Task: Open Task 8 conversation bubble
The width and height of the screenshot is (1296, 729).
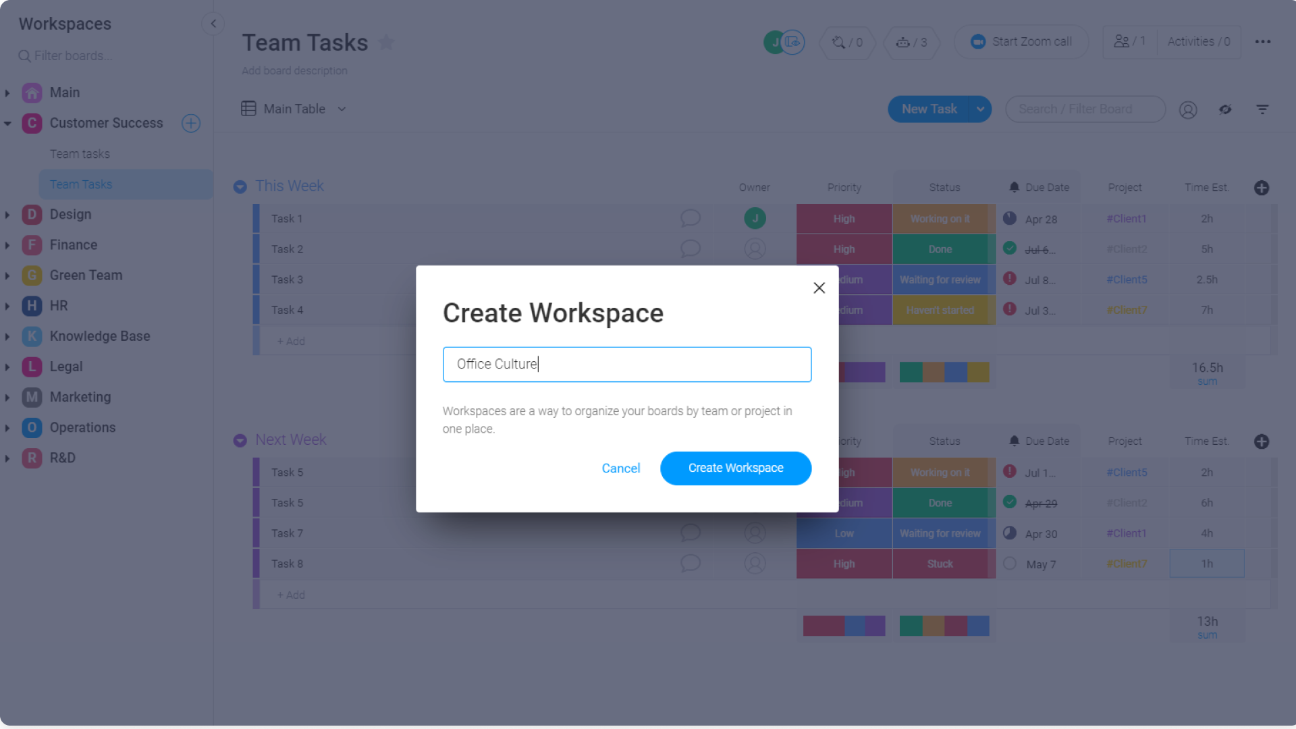Action: (690, 563)
